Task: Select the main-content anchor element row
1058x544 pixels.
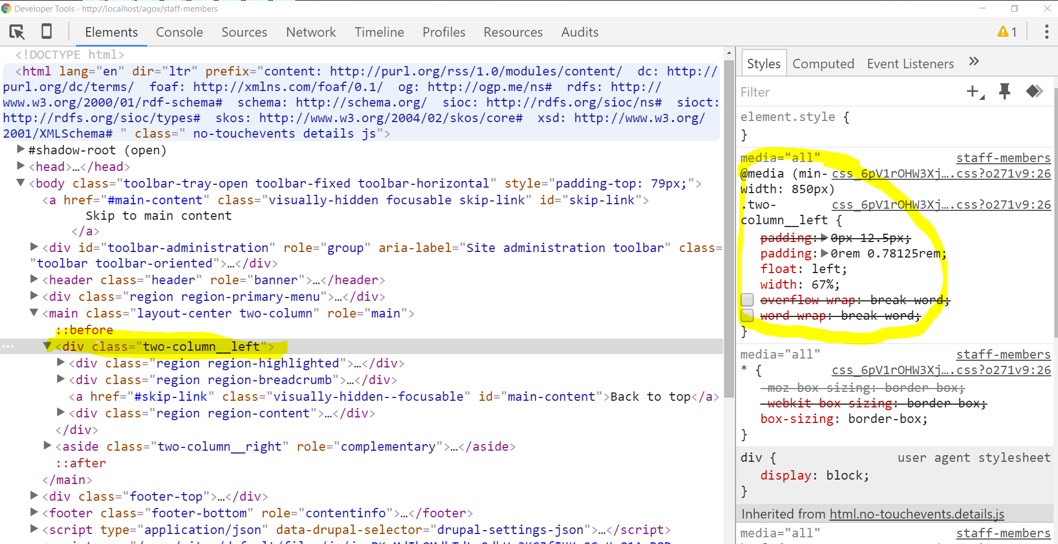Action: [x=394, y=396]
